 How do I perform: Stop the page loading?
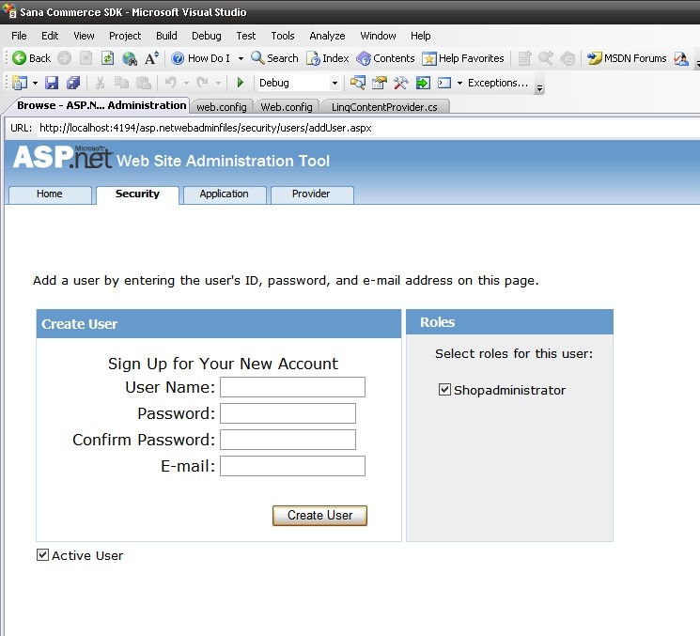86,58
